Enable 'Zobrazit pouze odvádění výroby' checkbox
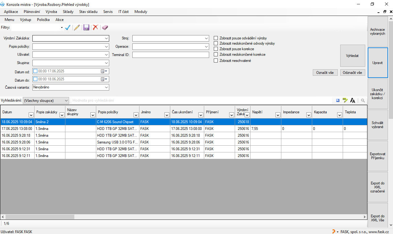The image size is (393, 234). [x=216, y=38]
